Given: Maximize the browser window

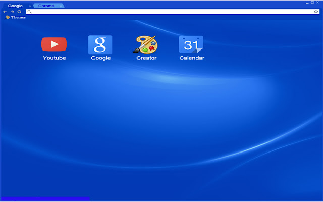Looking at the screenshot, I should pyautogui.click(x=312, y=3).
